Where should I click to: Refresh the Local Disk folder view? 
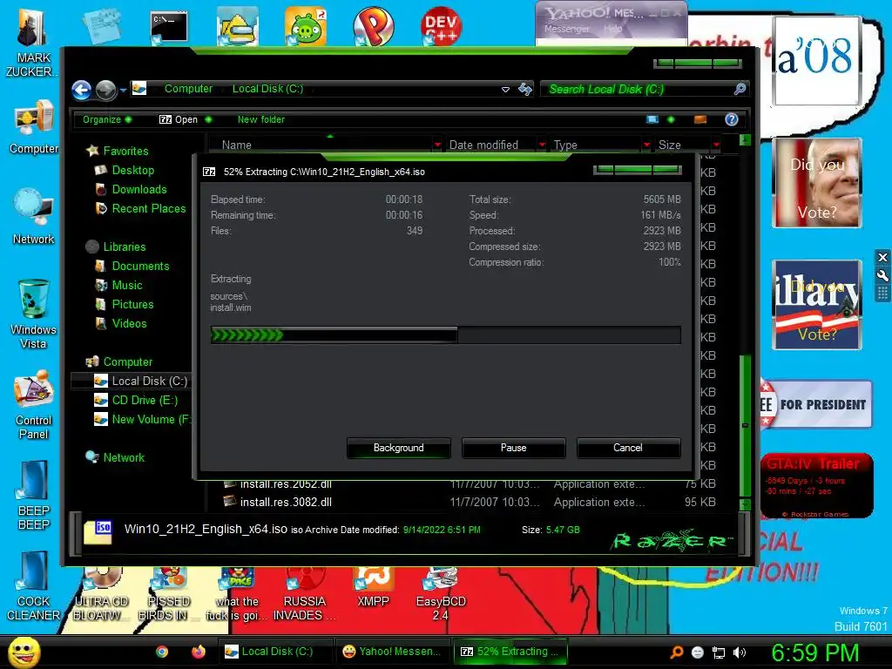click(525, 89)
